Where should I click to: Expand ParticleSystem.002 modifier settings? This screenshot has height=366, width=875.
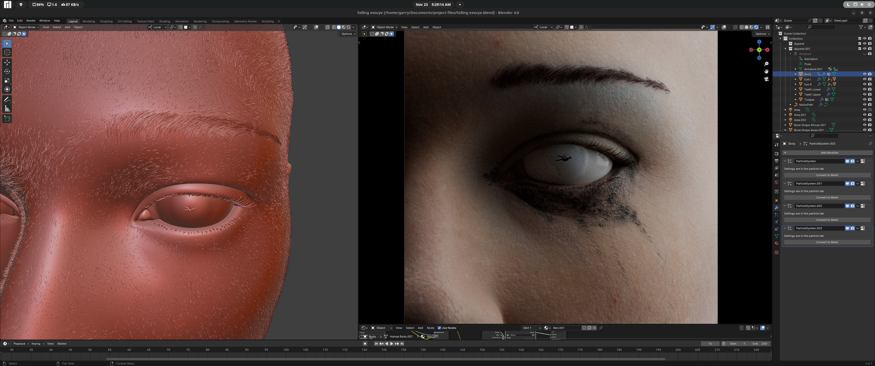click(x=785, y=206)
